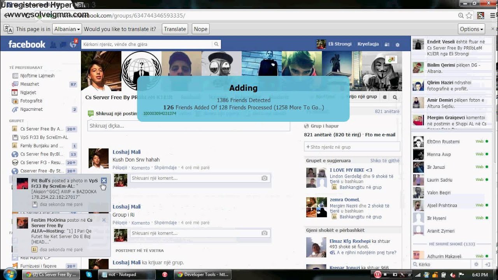Click the Chrome zoom magnifier icon
This screenshot has width=498, height=280.
[x=461, y=16]
